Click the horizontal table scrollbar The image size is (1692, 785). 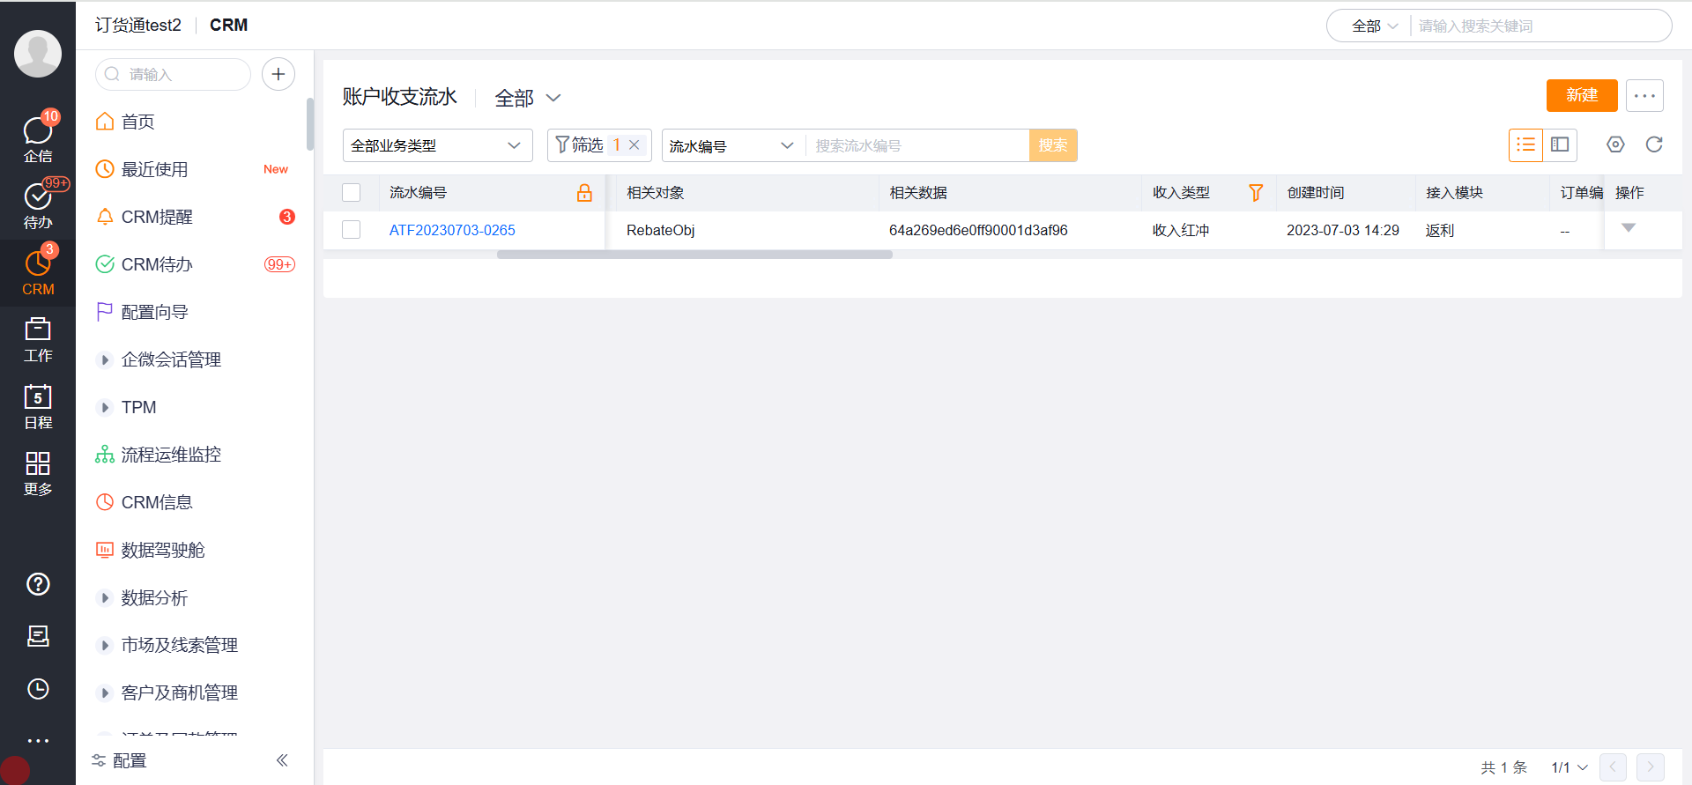(x=694, y=255)
